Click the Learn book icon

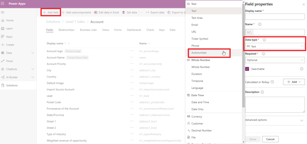tap(2, 29)
